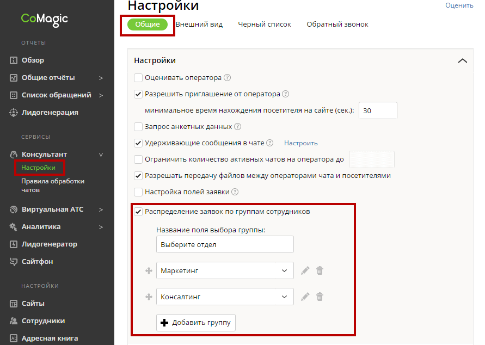Delete the Консалтинг group with trash icon
Viewport: 485px width, 345px height.
click(320, 297)
